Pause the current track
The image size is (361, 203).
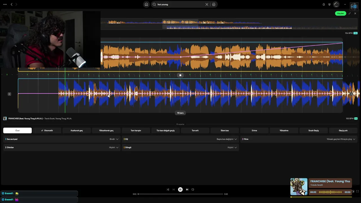click(x=180, y=189)
